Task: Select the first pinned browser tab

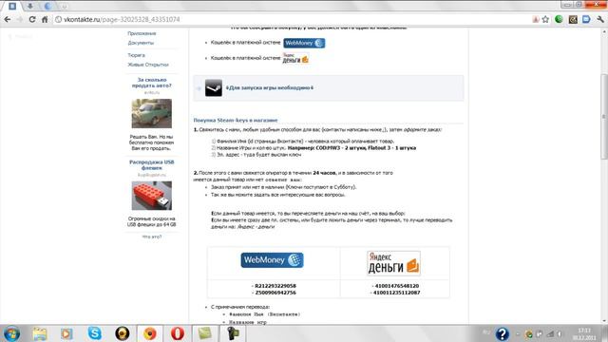Action: click(12, 7)
